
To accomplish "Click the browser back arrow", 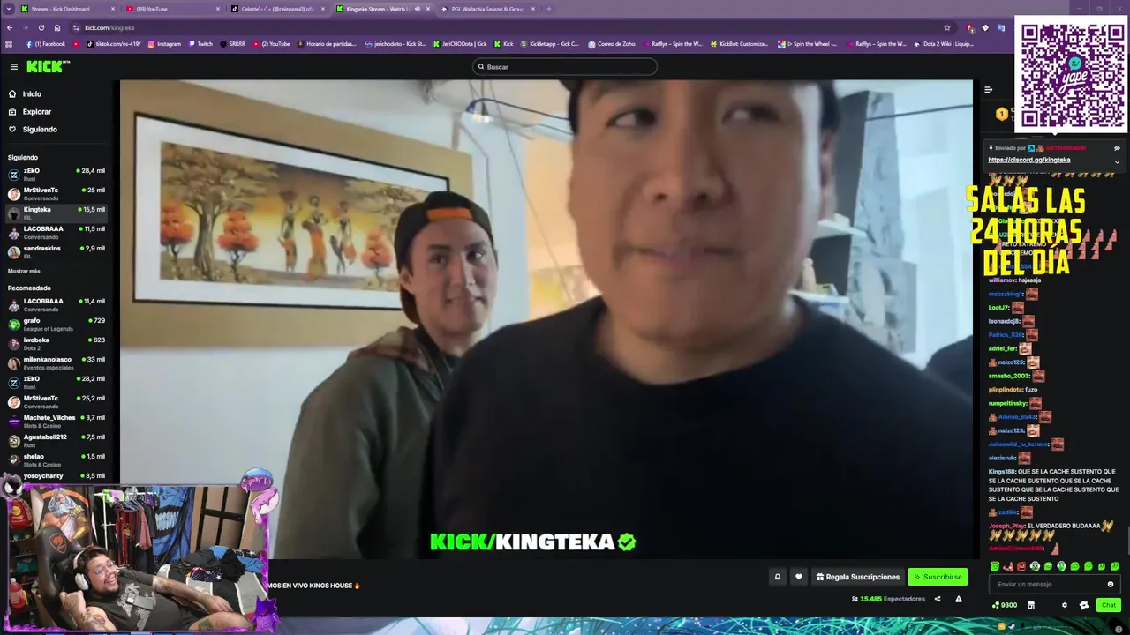I will [x=9, y=27].
